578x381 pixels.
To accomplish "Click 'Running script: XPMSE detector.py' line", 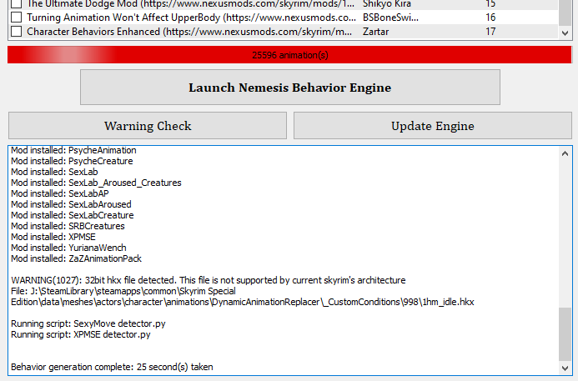I will point(81,334).
